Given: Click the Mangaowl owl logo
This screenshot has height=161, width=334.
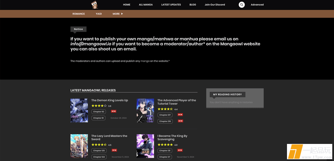Looking at the screenshot, I should click(94, 5).
